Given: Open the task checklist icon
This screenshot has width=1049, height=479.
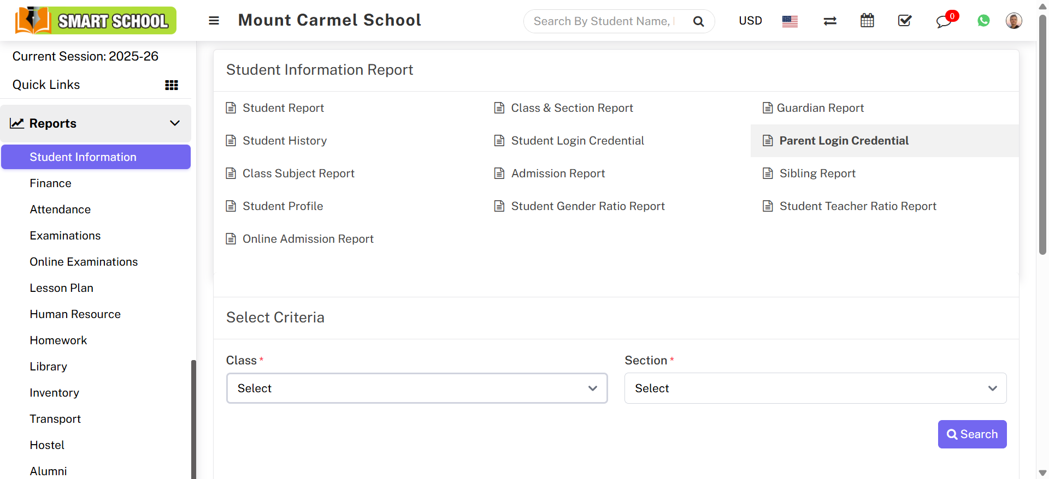Looking at the screenshot, I should tap(905, 21).
